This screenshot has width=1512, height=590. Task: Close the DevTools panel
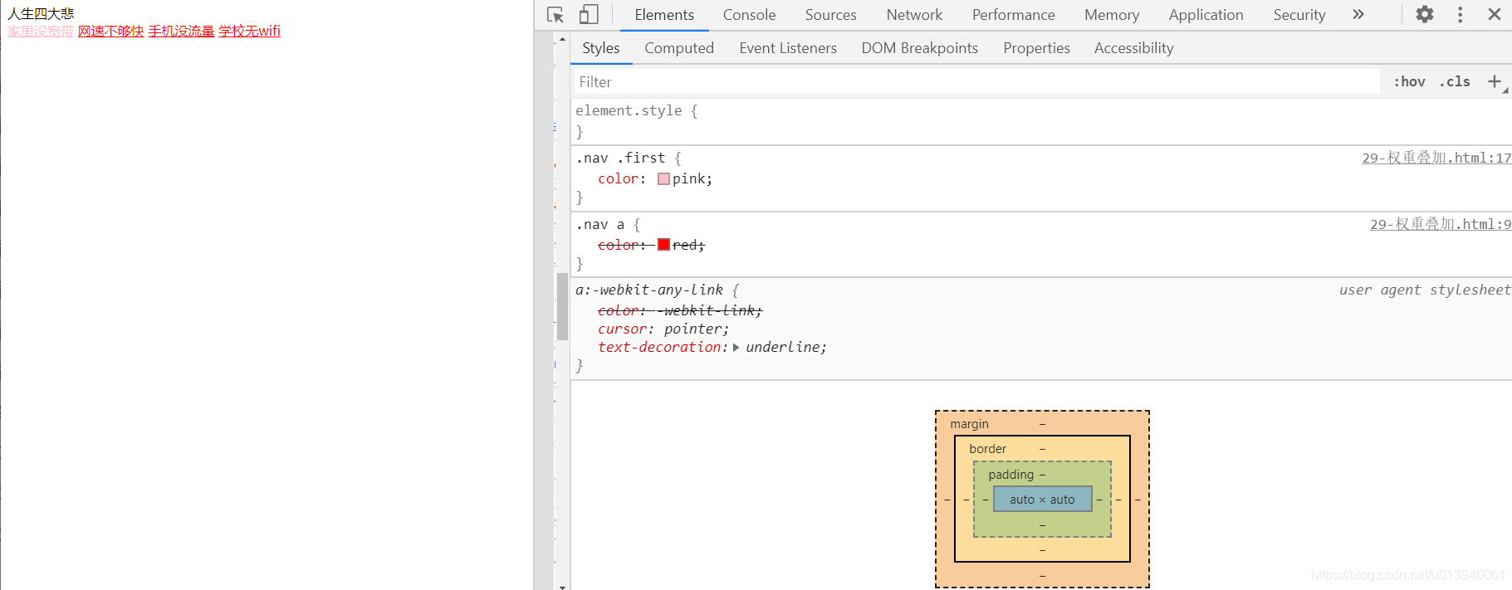coord(1495,14)
